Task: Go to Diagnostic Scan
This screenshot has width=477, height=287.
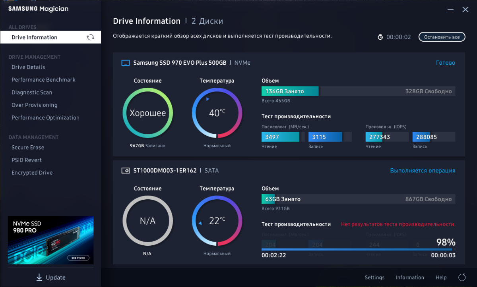Action: pos(32,92)
